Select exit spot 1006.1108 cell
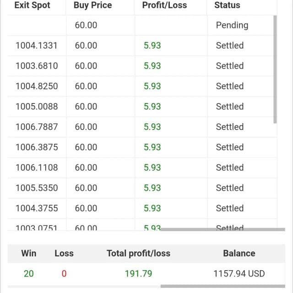This screenshot has height=293, width=293. [x=37, y=168]
